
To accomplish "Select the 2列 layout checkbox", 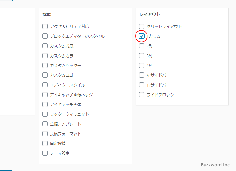I will click(x=142, y=46).
